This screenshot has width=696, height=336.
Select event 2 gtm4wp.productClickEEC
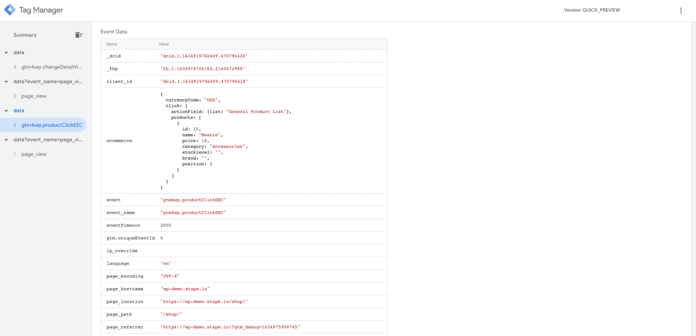[x=43, y=125]
